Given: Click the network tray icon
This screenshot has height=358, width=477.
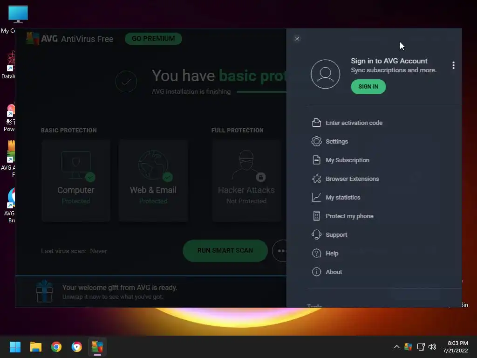Looking at the screenshot, I should [x=421, y=347].
